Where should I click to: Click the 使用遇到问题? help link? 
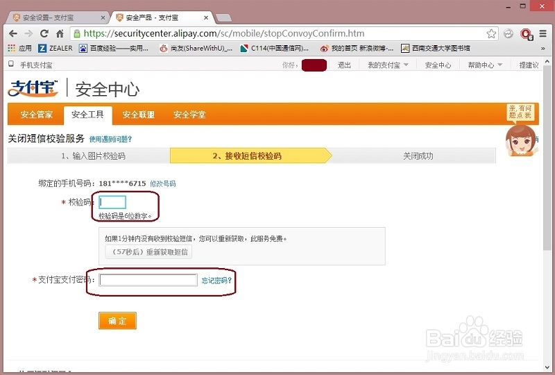[x=110, y=140]
